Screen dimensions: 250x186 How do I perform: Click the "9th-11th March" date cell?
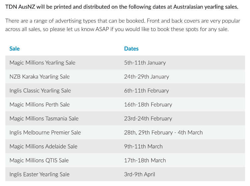click(x=143, y=146)
